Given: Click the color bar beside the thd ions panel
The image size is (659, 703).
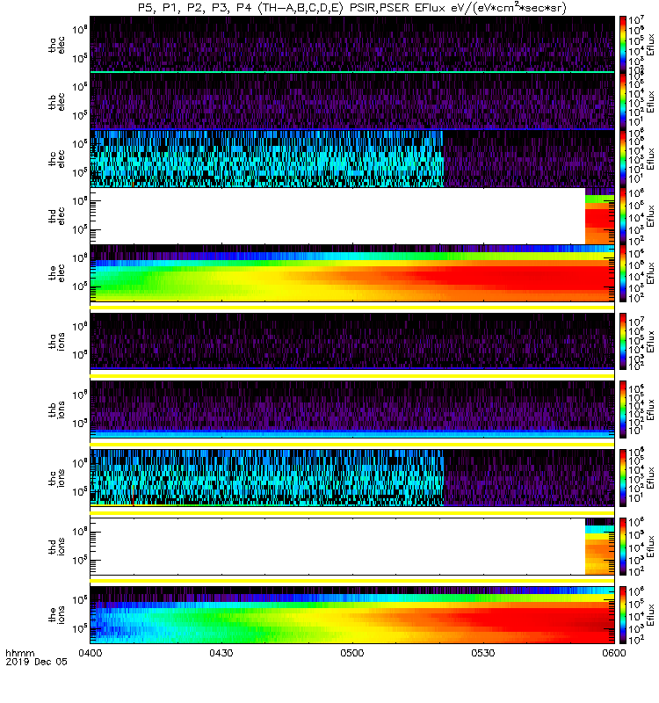Looking at the screenshot, I should pos(623,546).
